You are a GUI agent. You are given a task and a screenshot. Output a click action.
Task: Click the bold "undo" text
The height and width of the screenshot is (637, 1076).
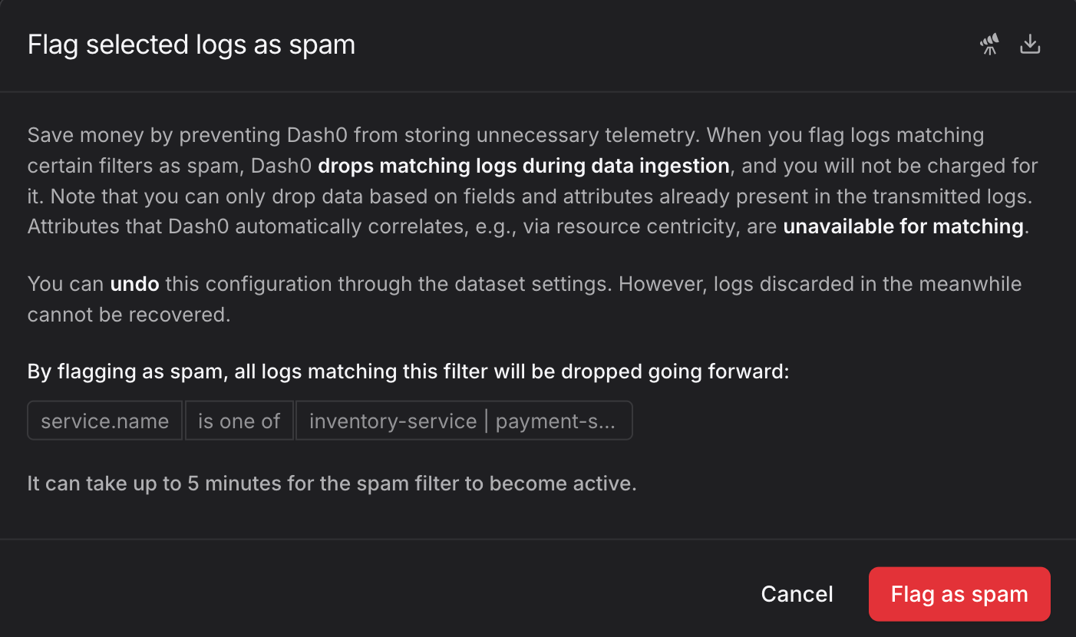click(134, 283)
